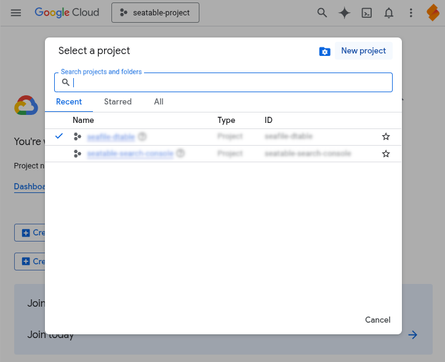Screen dimensions: 445x362
Task: Click the orange account avatar
Action: [x=433, y=13]
